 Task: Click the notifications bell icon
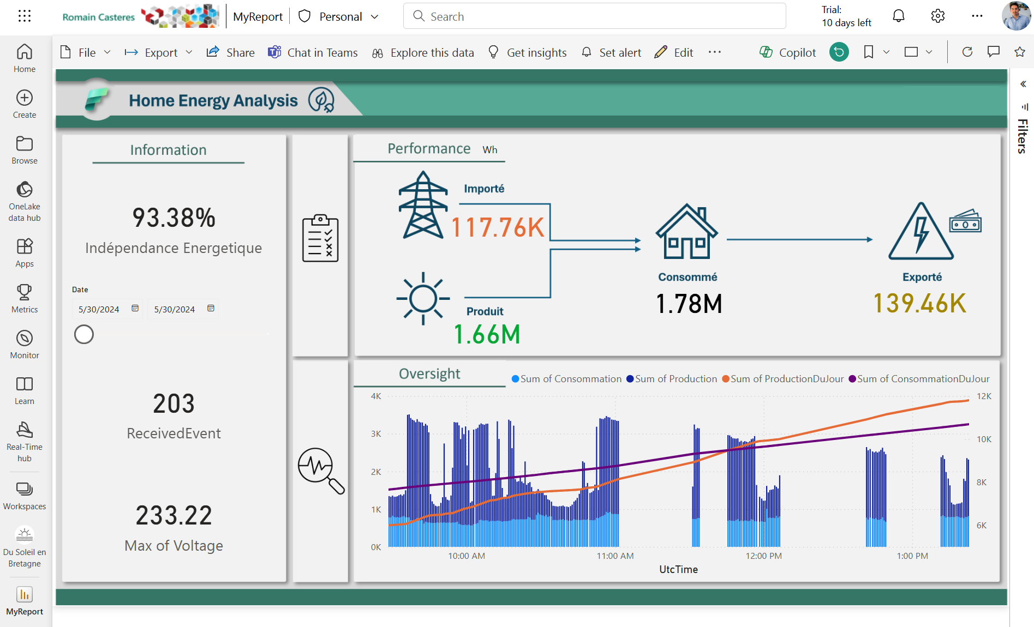pyautogui.click(x=898, y=16)
